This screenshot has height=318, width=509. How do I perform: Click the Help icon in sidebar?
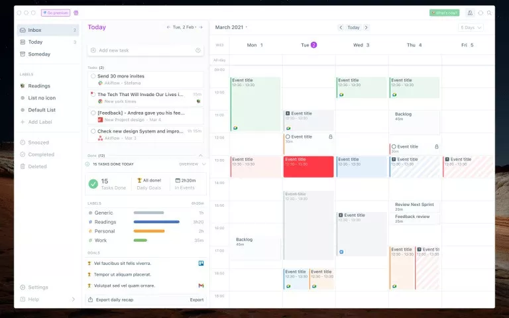pos(23,299)
